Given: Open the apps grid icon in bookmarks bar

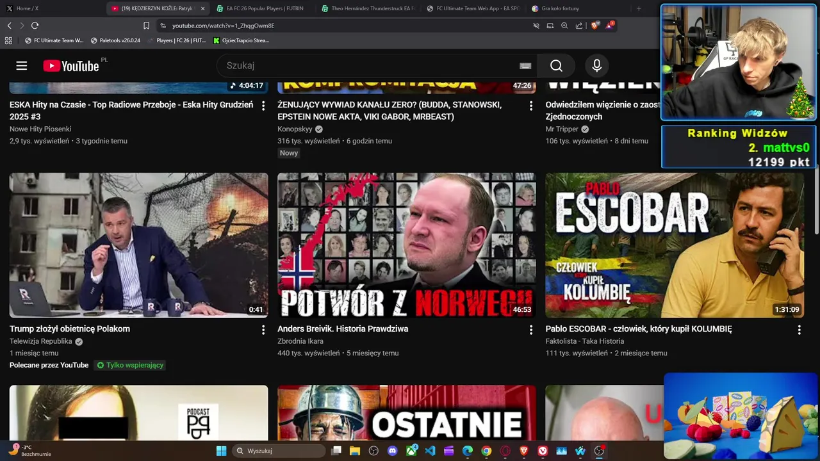Looking at the screenshot, I should (8, 40).
